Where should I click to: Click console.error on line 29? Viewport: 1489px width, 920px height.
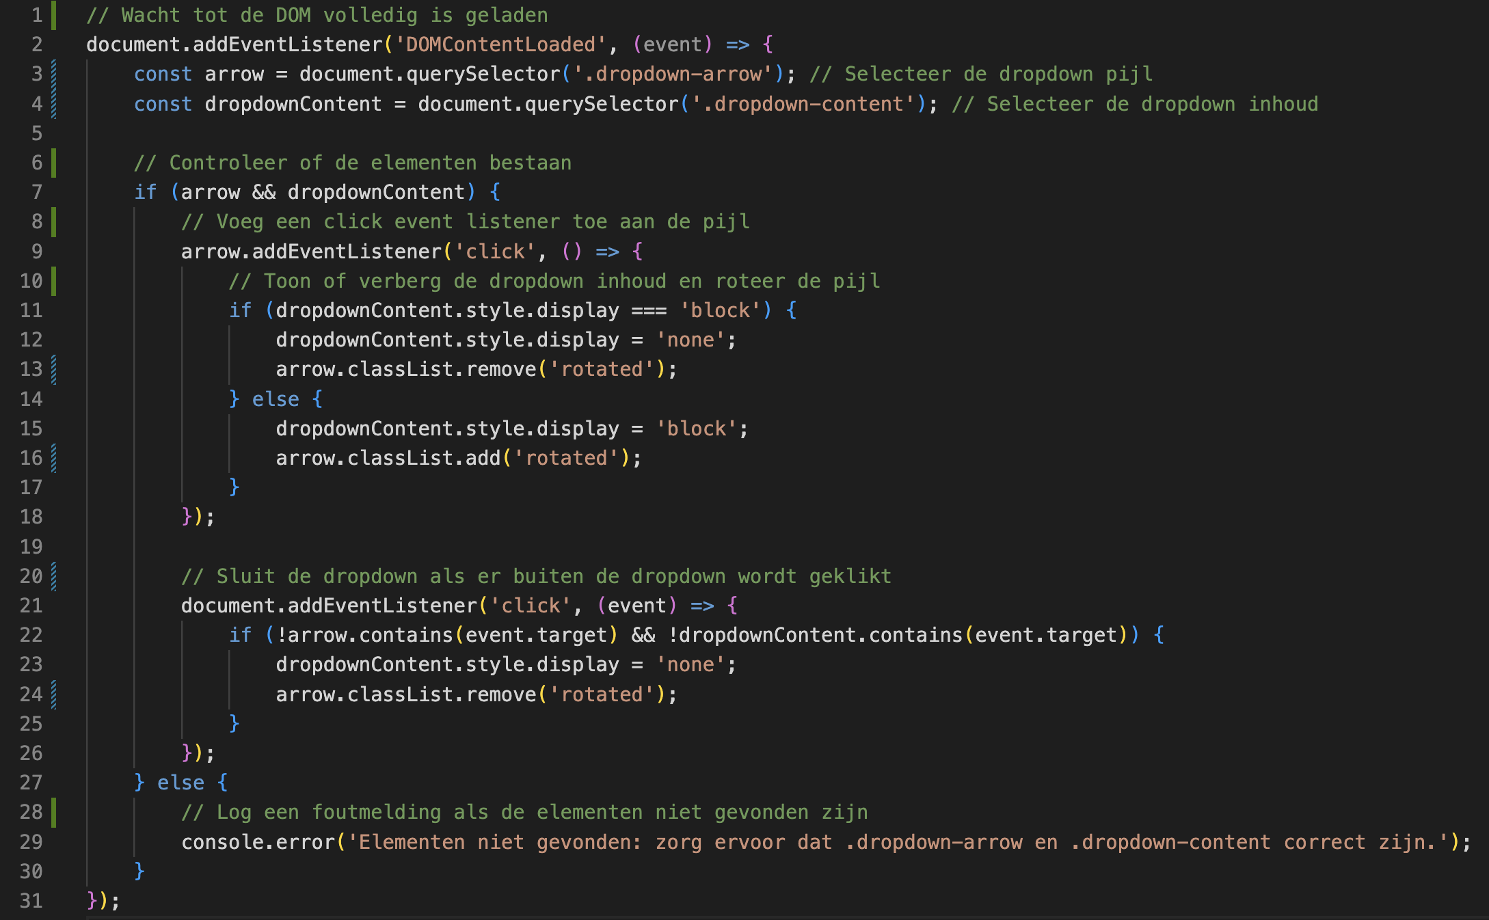(x=258, y=842)
